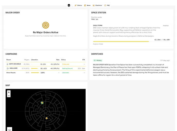Open the Status tab
Viewport: 177px width, 131px height.
coord(78,5)
